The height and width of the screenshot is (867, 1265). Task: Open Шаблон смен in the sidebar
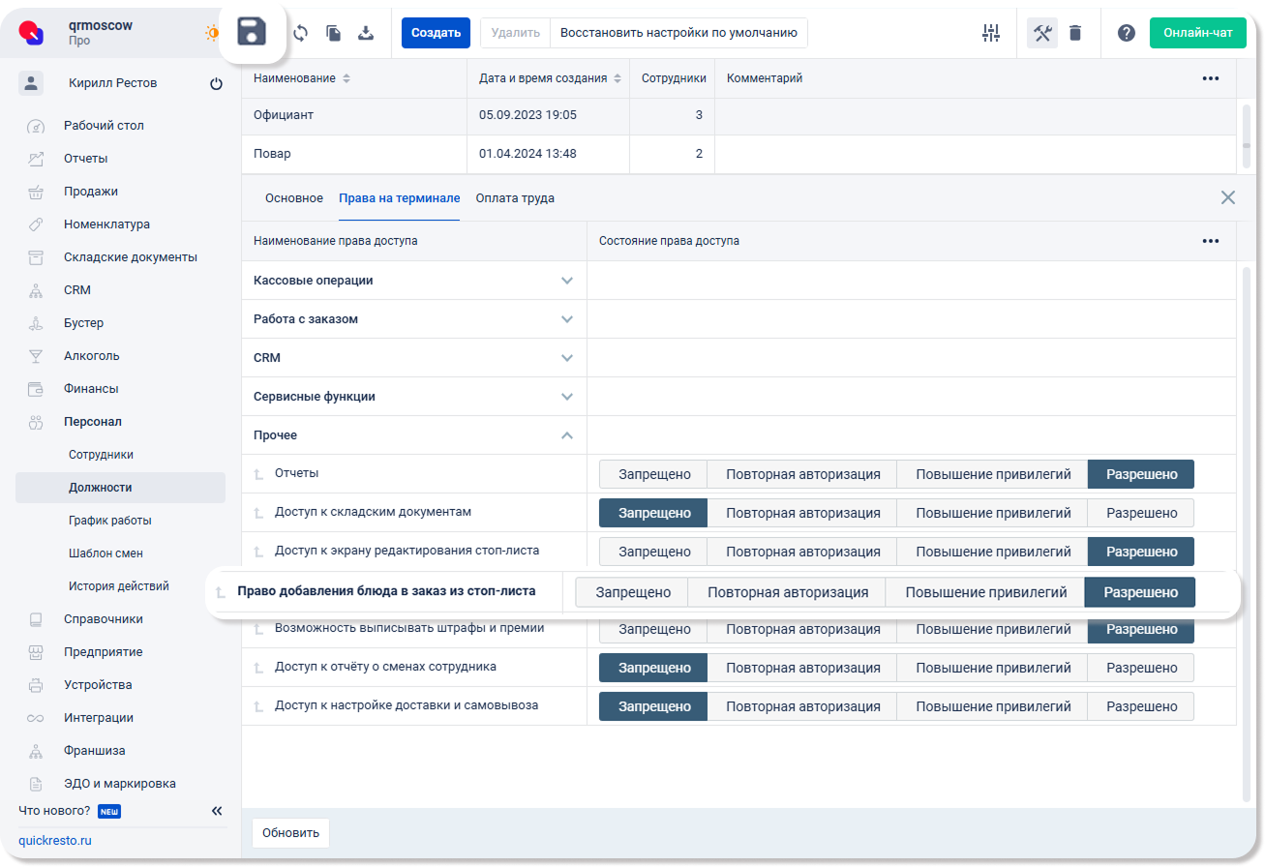point(106,553)
